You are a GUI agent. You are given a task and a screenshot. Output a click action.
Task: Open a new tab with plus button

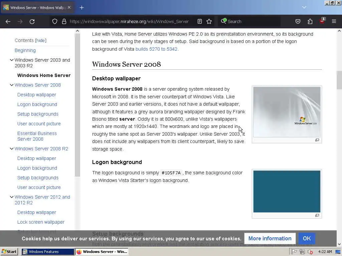[x=81, y=8]
